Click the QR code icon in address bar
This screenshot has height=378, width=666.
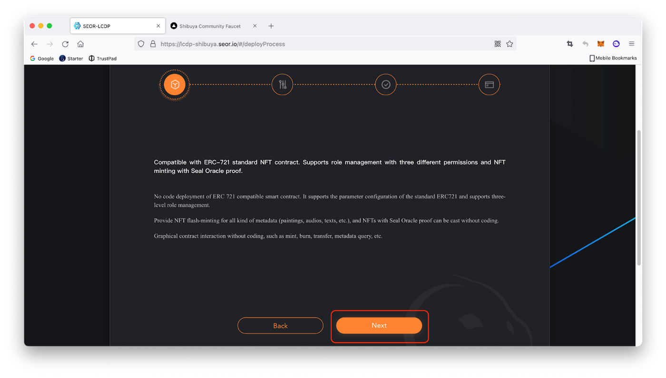click(x=498, y=44)
